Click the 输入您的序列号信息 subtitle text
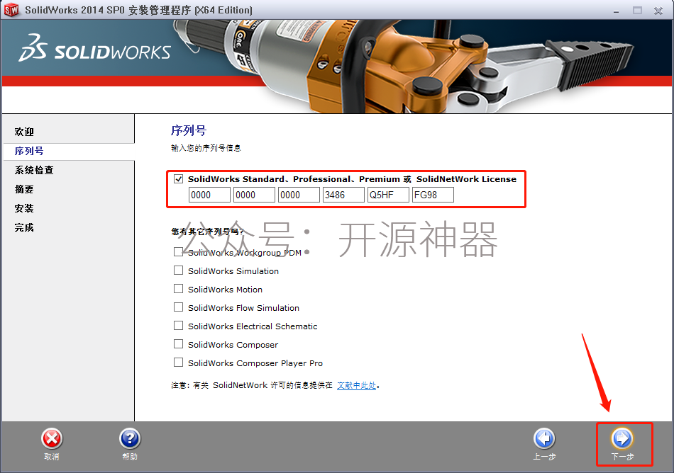Viewport: 674px width, 473px height. (206, 148)
